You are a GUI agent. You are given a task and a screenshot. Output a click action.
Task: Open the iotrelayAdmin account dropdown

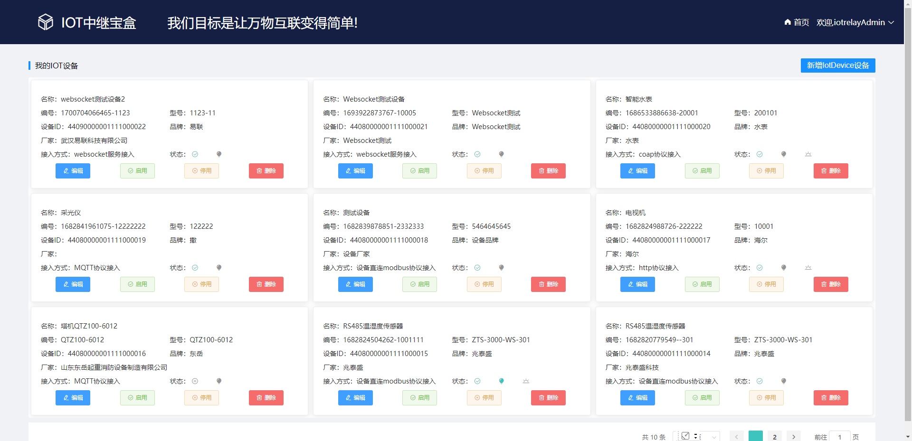tap(855, 22)
